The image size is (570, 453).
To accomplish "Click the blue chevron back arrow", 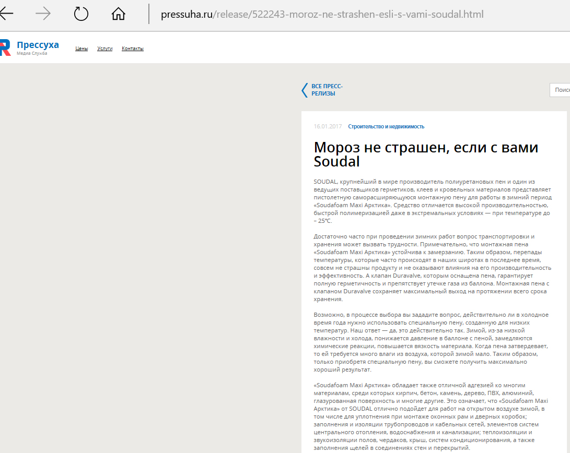I will click(305, 90).
